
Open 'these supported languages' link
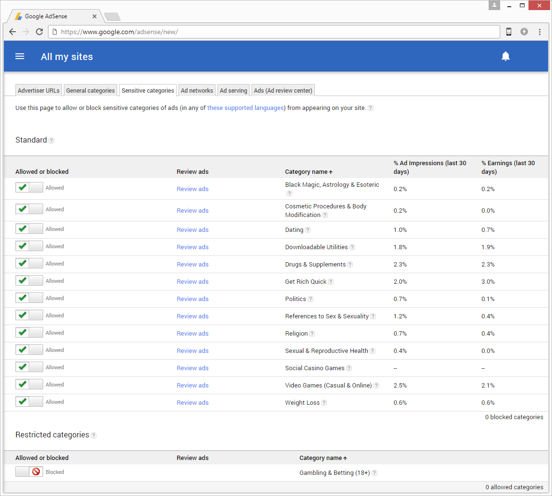245,108
